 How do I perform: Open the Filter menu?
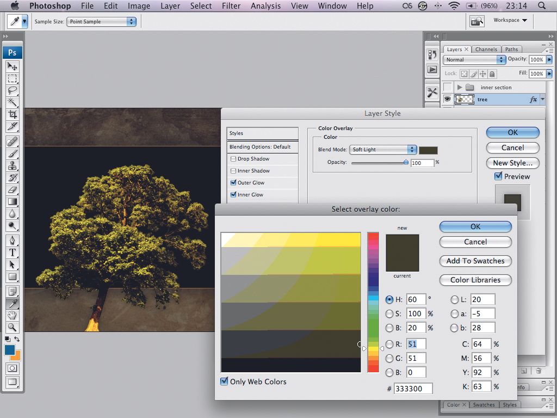coord(231,6)
